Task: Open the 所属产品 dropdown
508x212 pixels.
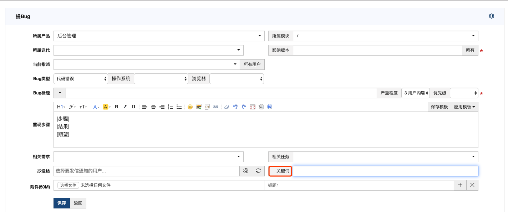Action: coord(159,36)
